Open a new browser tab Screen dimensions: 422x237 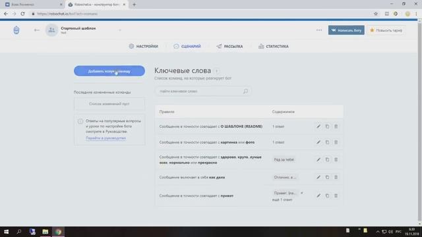pyautogui.click(x=134, y=5)
